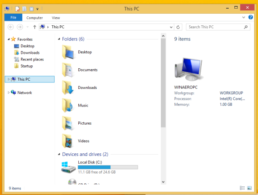
Task: Select the Desktop folder icon
Action: click(68, 52)
